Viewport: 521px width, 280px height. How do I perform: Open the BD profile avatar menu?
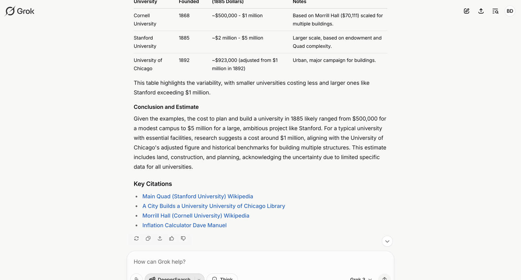pyautogui.click(x=510, y=11)
